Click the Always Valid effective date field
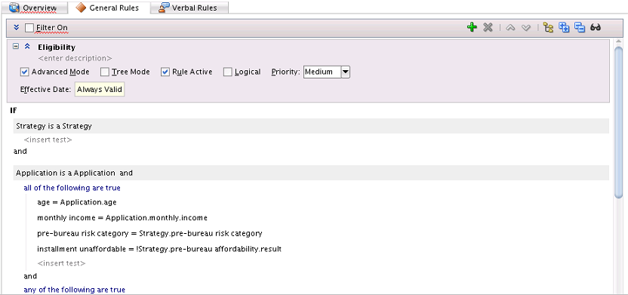 coord(100,89)
